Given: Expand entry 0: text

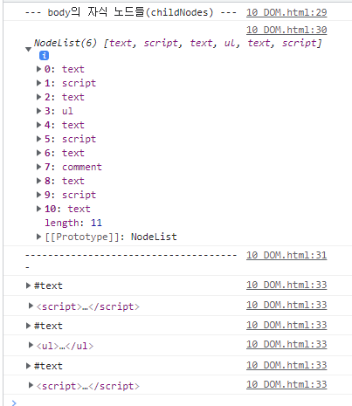Looking at the screenshot, I should click(38, 69).
